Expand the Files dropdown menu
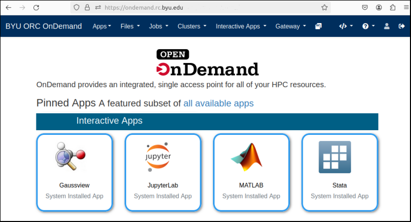Screen dimensions: 411x222 (130, 26)
